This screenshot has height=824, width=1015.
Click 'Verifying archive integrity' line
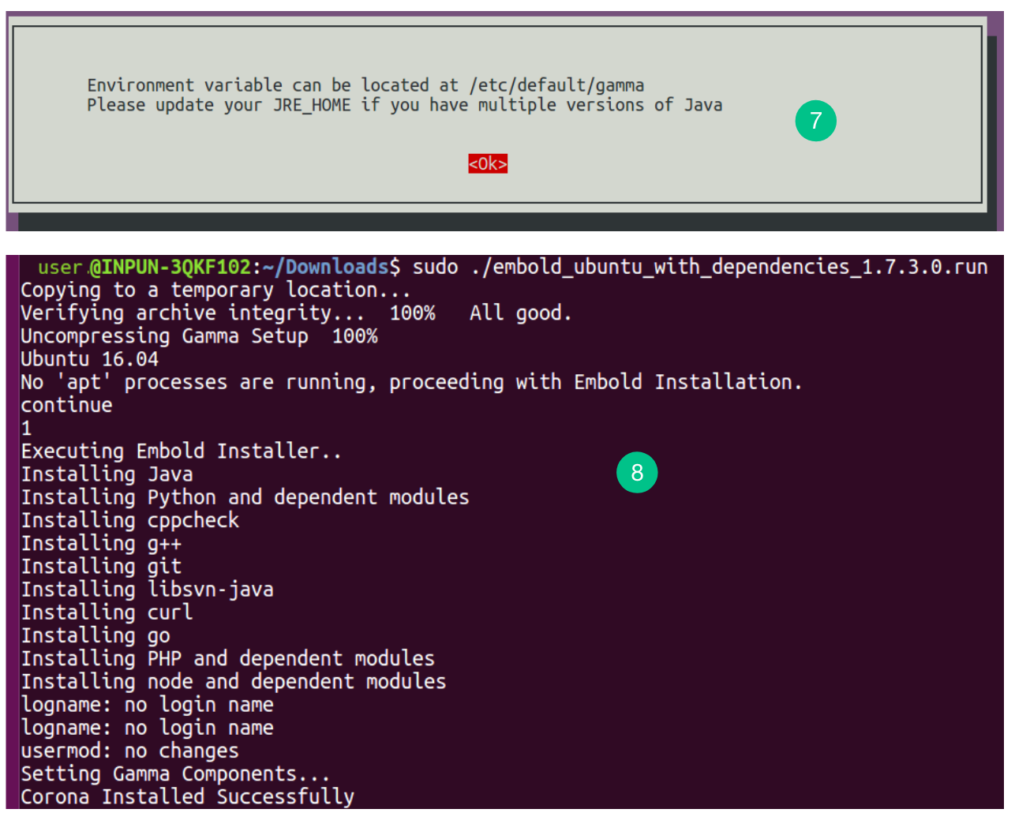[x=296, y=313]
